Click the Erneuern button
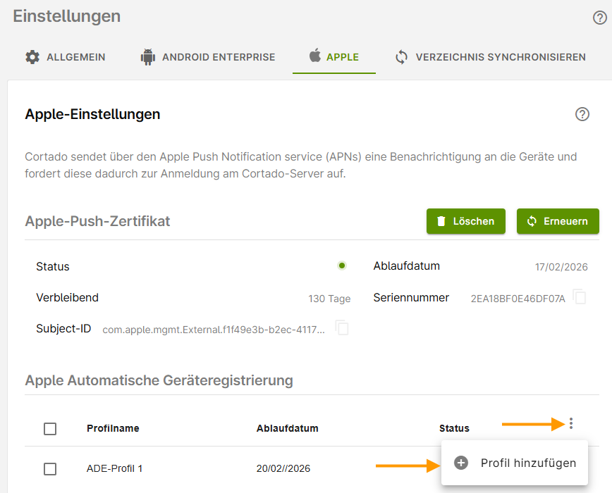Screen dimensions: 612x493 [558, 221]
